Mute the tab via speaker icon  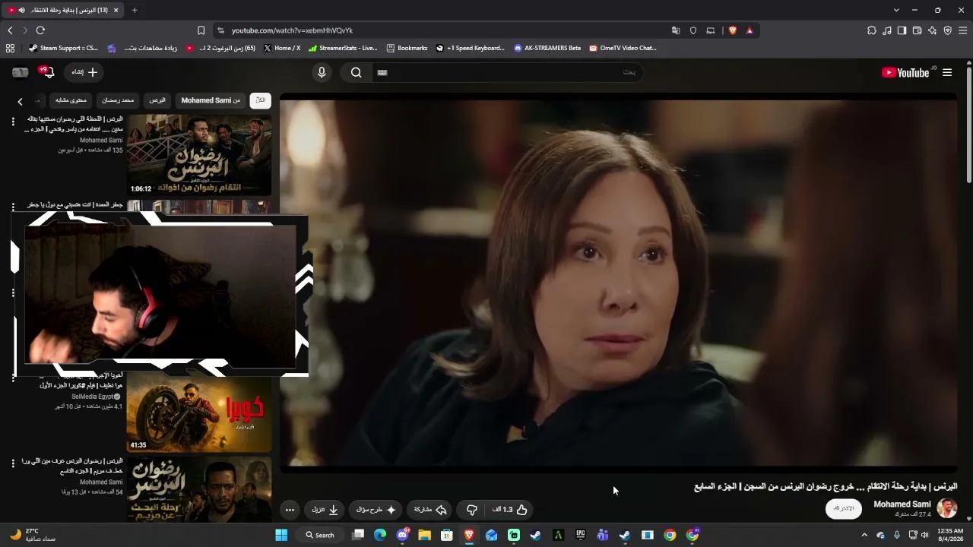pyautogui.click(x=22, y=10)
